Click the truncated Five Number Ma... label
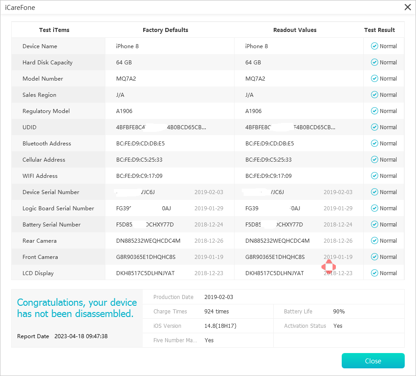 (x=175, y=340)
